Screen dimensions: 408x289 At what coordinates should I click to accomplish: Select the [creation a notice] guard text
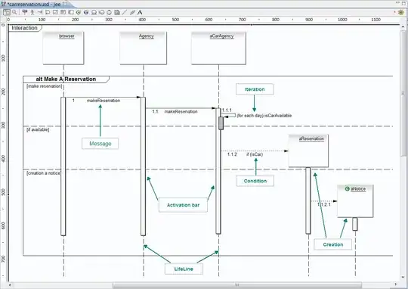(x=43, y=173)
